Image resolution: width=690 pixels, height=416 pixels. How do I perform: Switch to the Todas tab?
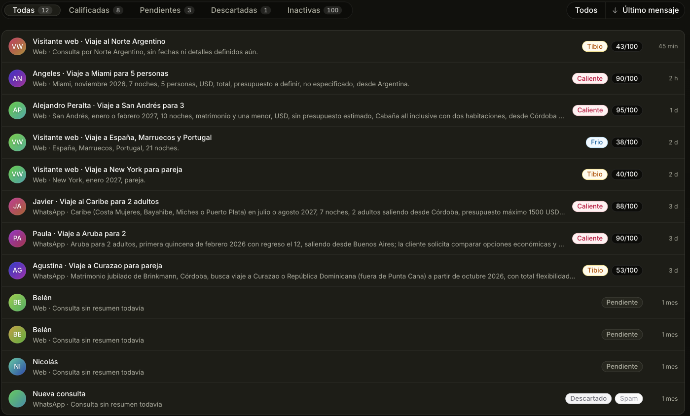click(x=32, y=10)
